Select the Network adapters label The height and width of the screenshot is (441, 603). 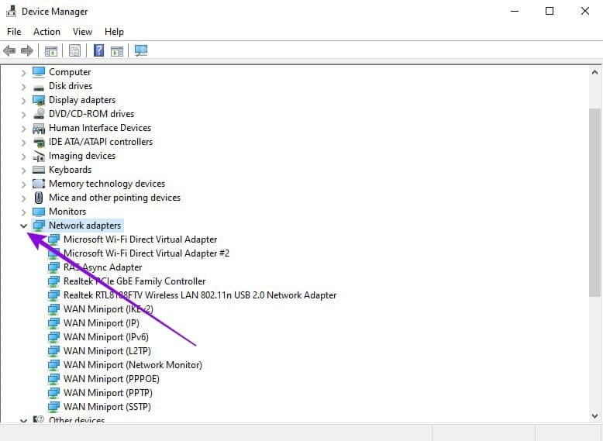(x=84, y=226)
